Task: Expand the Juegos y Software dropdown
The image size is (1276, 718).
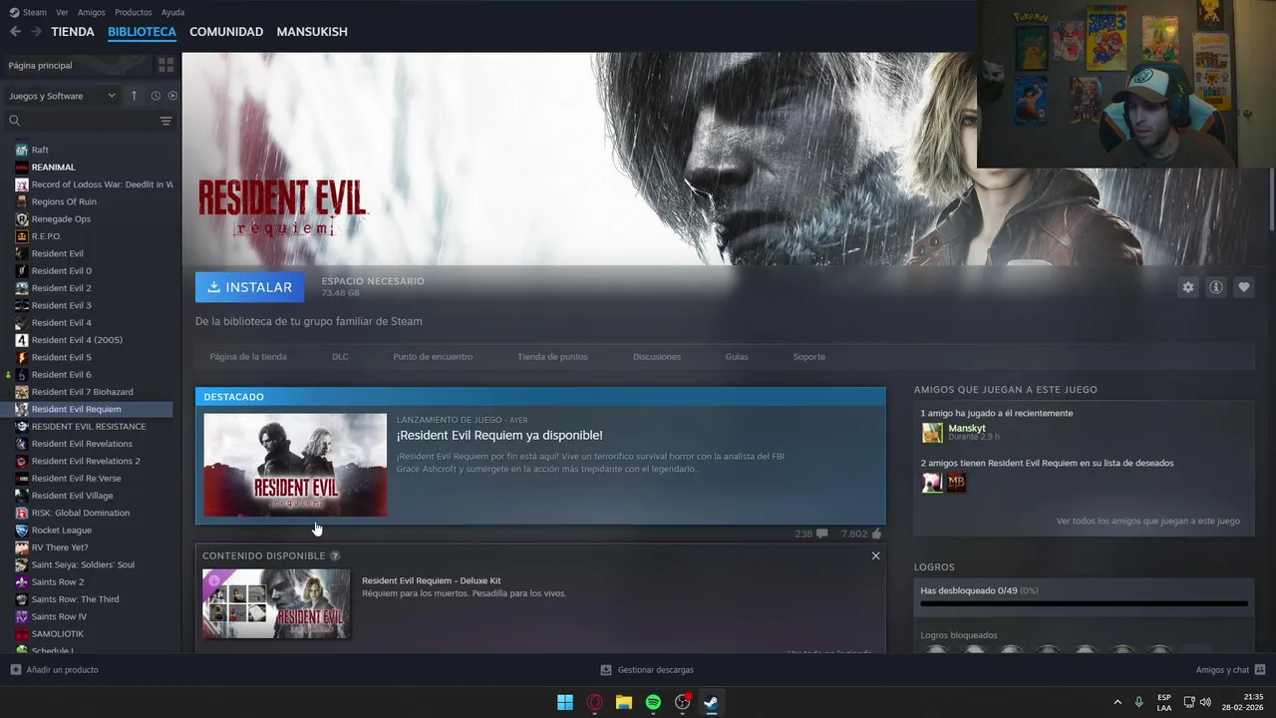Action: [x=63, y=96]
